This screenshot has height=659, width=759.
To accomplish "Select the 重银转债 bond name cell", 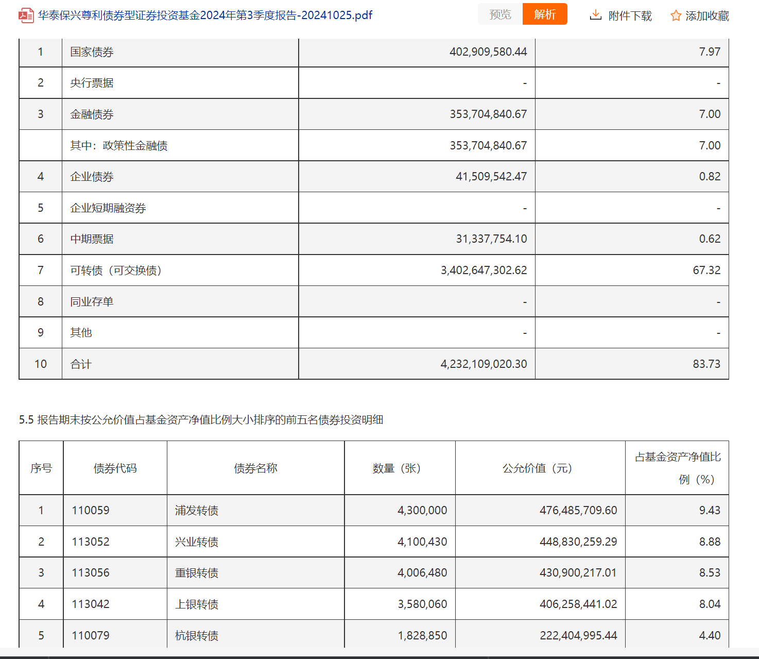I will pyautogui.click(x=197, y=573).
